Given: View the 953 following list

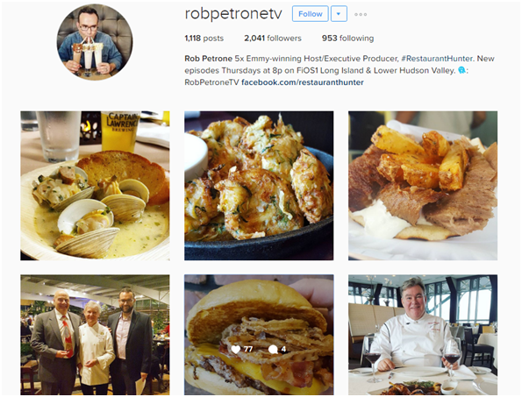Looking at the screenshot, I should [x=347, y=39].
